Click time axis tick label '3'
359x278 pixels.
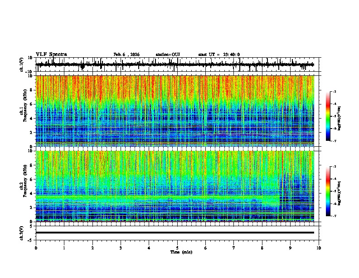pos(121,248)
